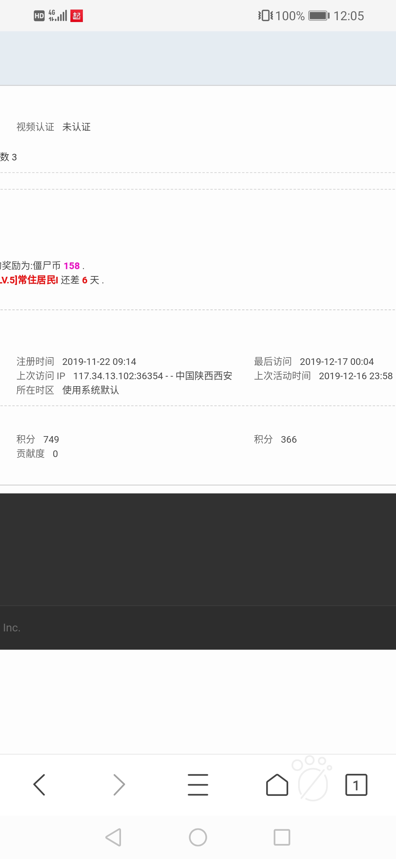Tap the browser back arrow
The image size is (396, 859).
click(39, 784)
